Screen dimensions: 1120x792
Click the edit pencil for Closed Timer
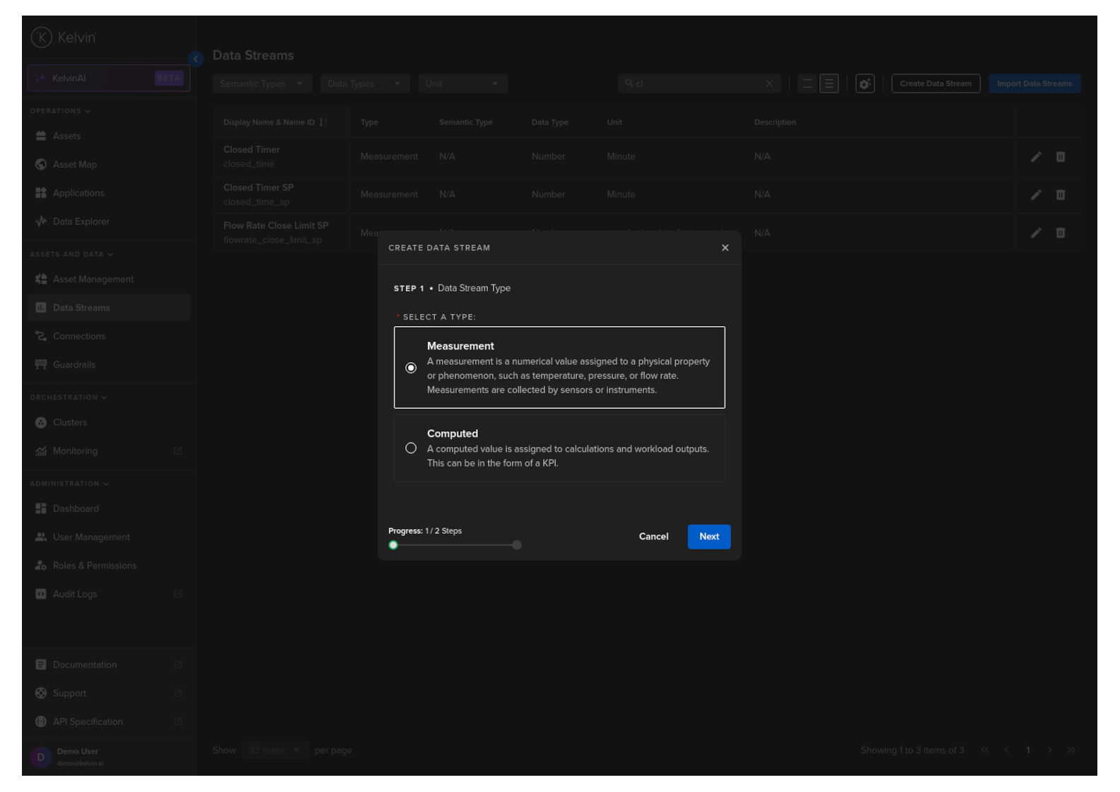click(x=1035, y=157)
